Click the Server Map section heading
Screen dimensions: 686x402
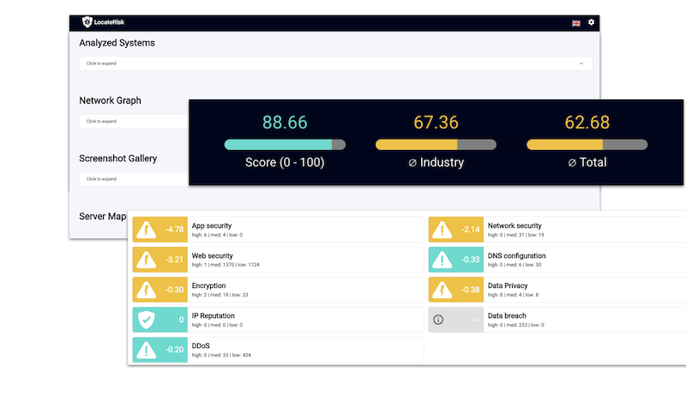103,217
